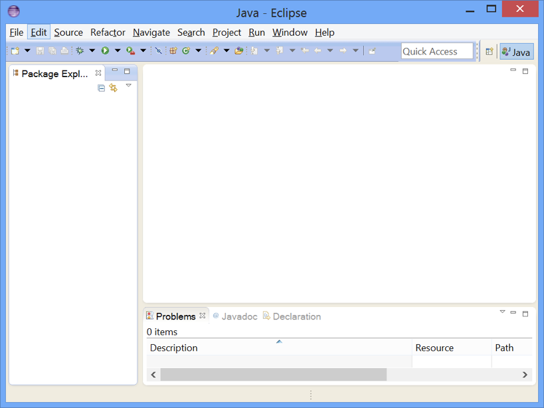Click the Next Annotation icon
The height and width of the screenshot is (408, 544).
pos(254,51)
